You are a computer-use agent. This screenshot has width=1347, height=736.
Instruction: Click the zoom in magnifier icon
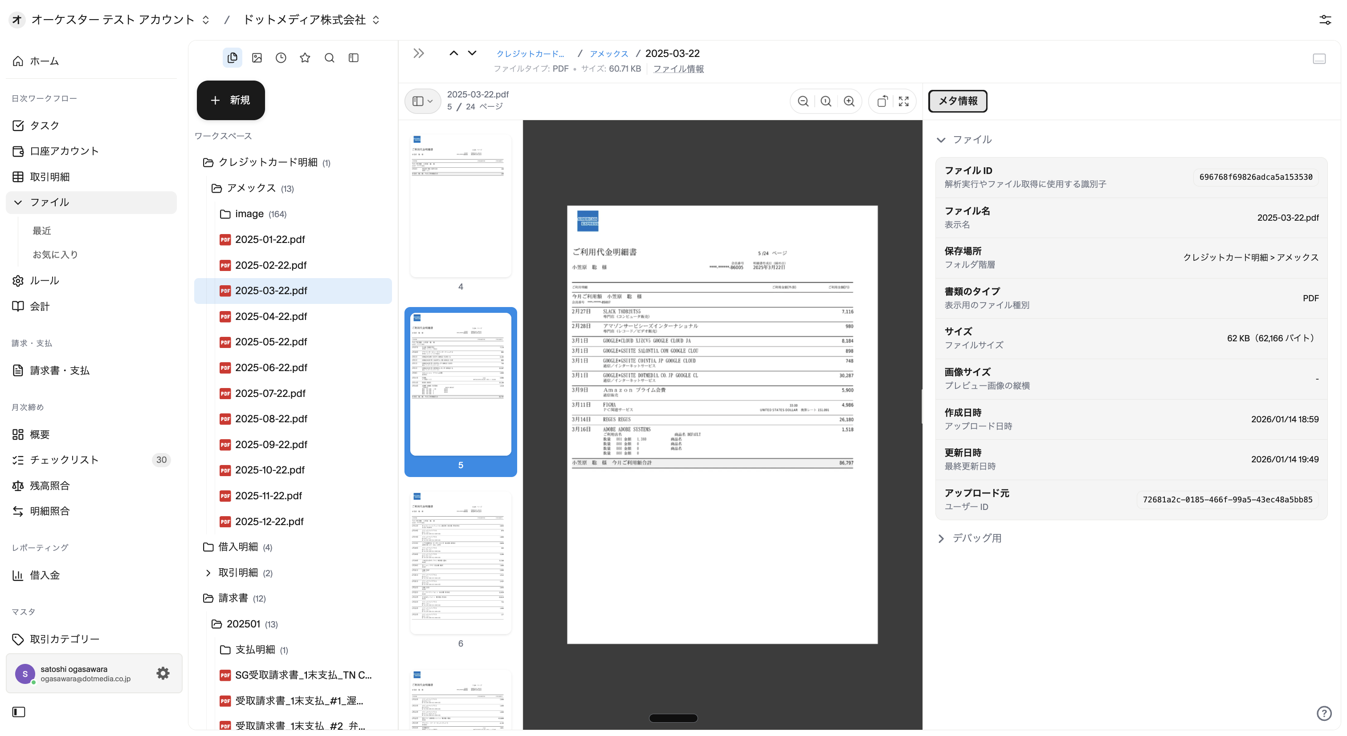pyautogui.click(x=849, y=101)
